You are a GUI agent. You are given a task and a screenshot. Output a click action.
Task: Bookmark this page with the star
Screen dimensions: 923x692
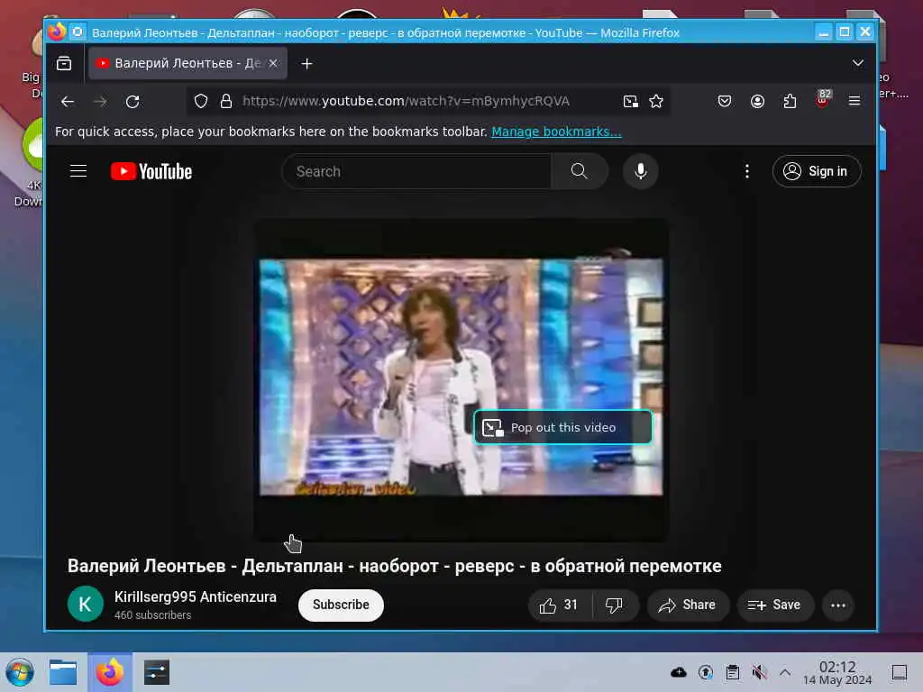pyautogui.click(x=656, y=101)
